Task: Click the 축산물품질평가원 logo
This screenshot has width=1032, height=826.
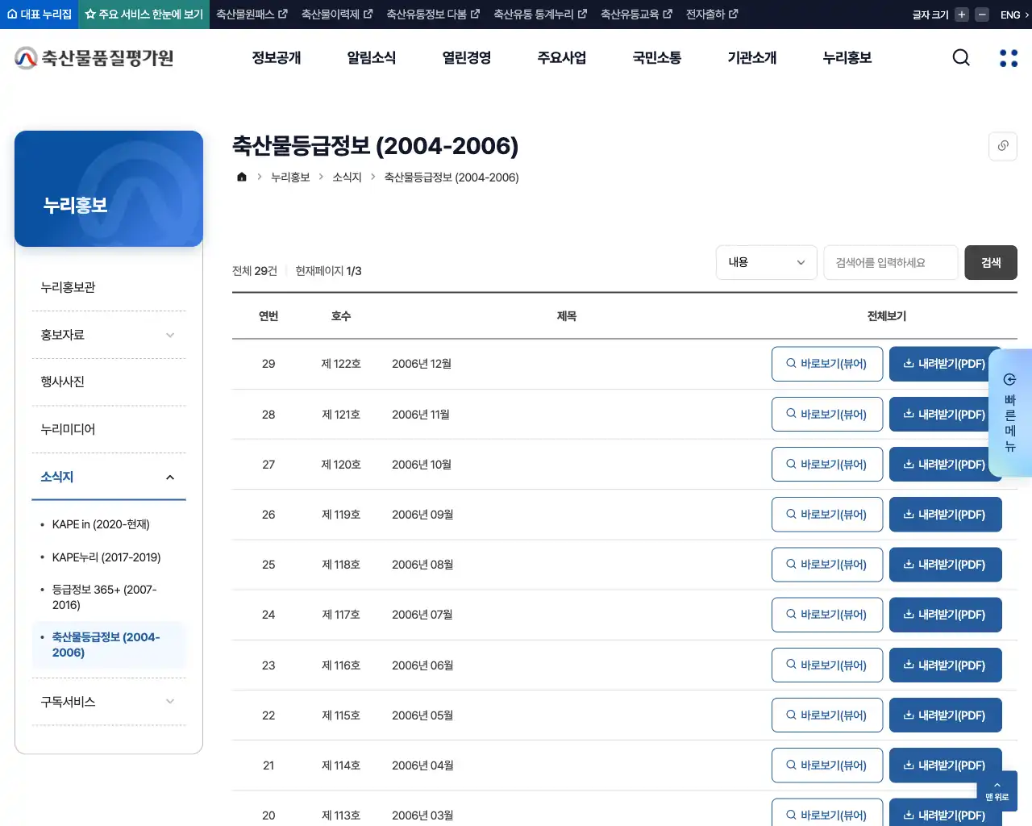Action: [94, 58]
